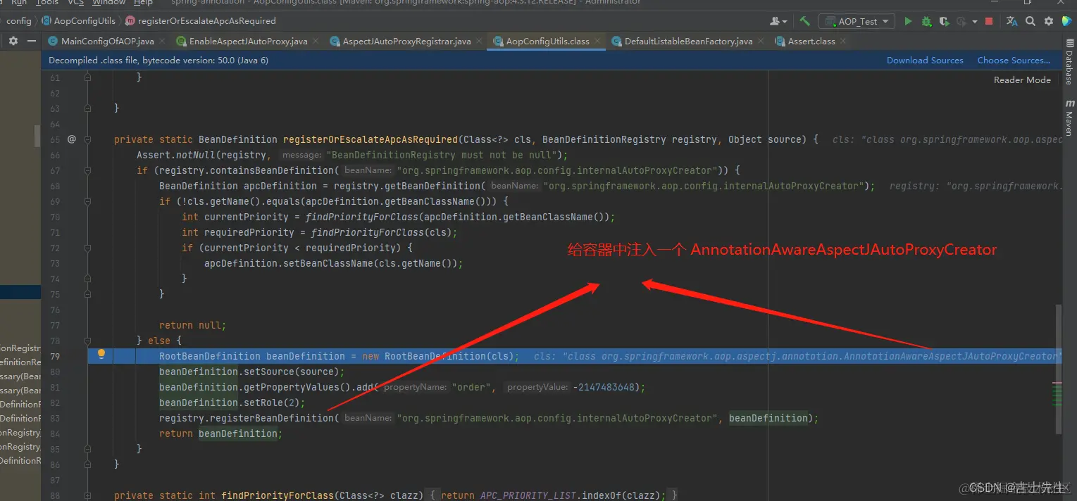This screenshot has height=501, width=1077.
Task: Toggle Reader Mode in editor
Action: (x=1022, y=80)
